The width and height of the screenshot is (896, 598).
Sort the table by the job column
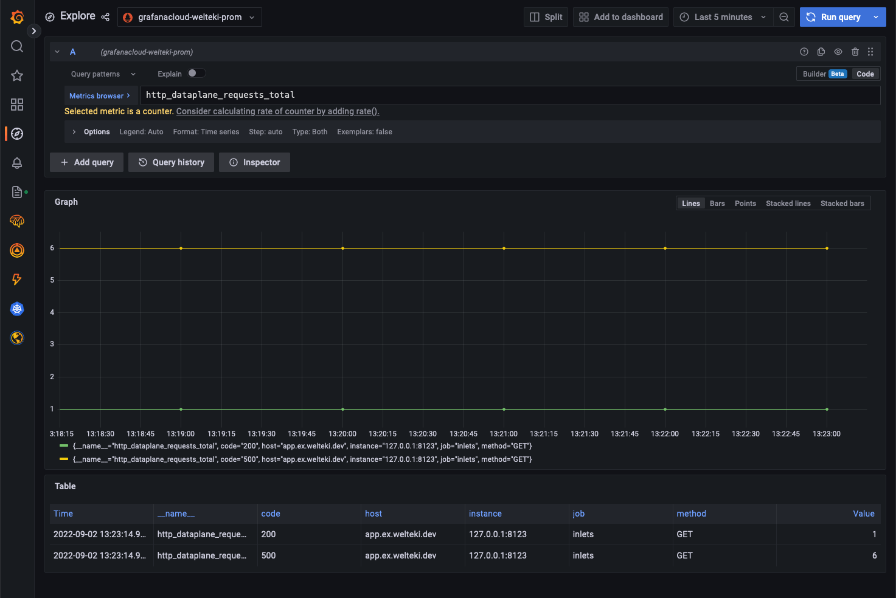point(578,514)
